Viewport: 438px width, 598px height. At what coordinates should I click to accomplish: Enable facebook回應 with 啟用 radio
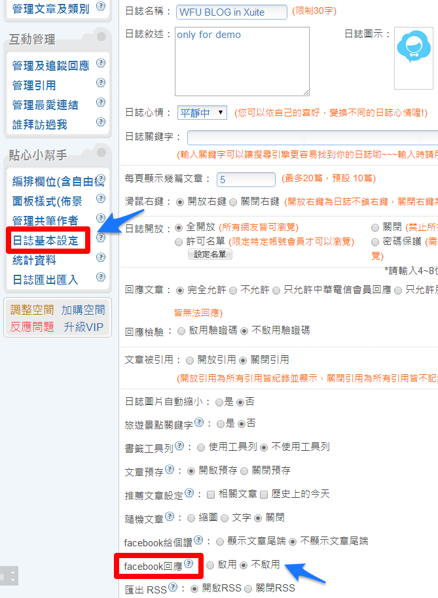coord(210,565)
